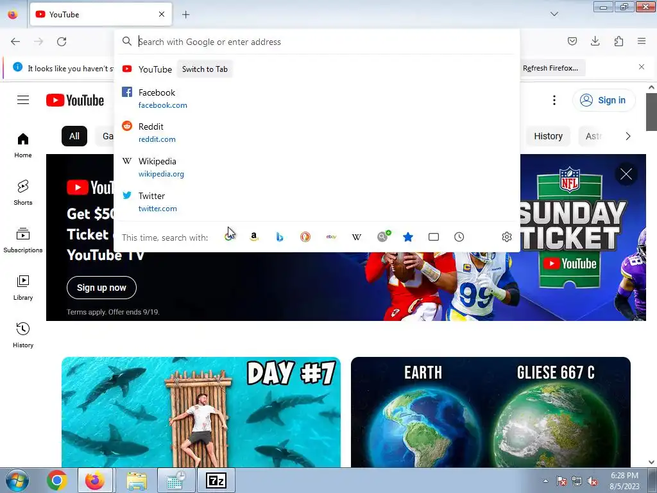Open the Downloads panel icon

pyautogui.click(x=595, y=41)
